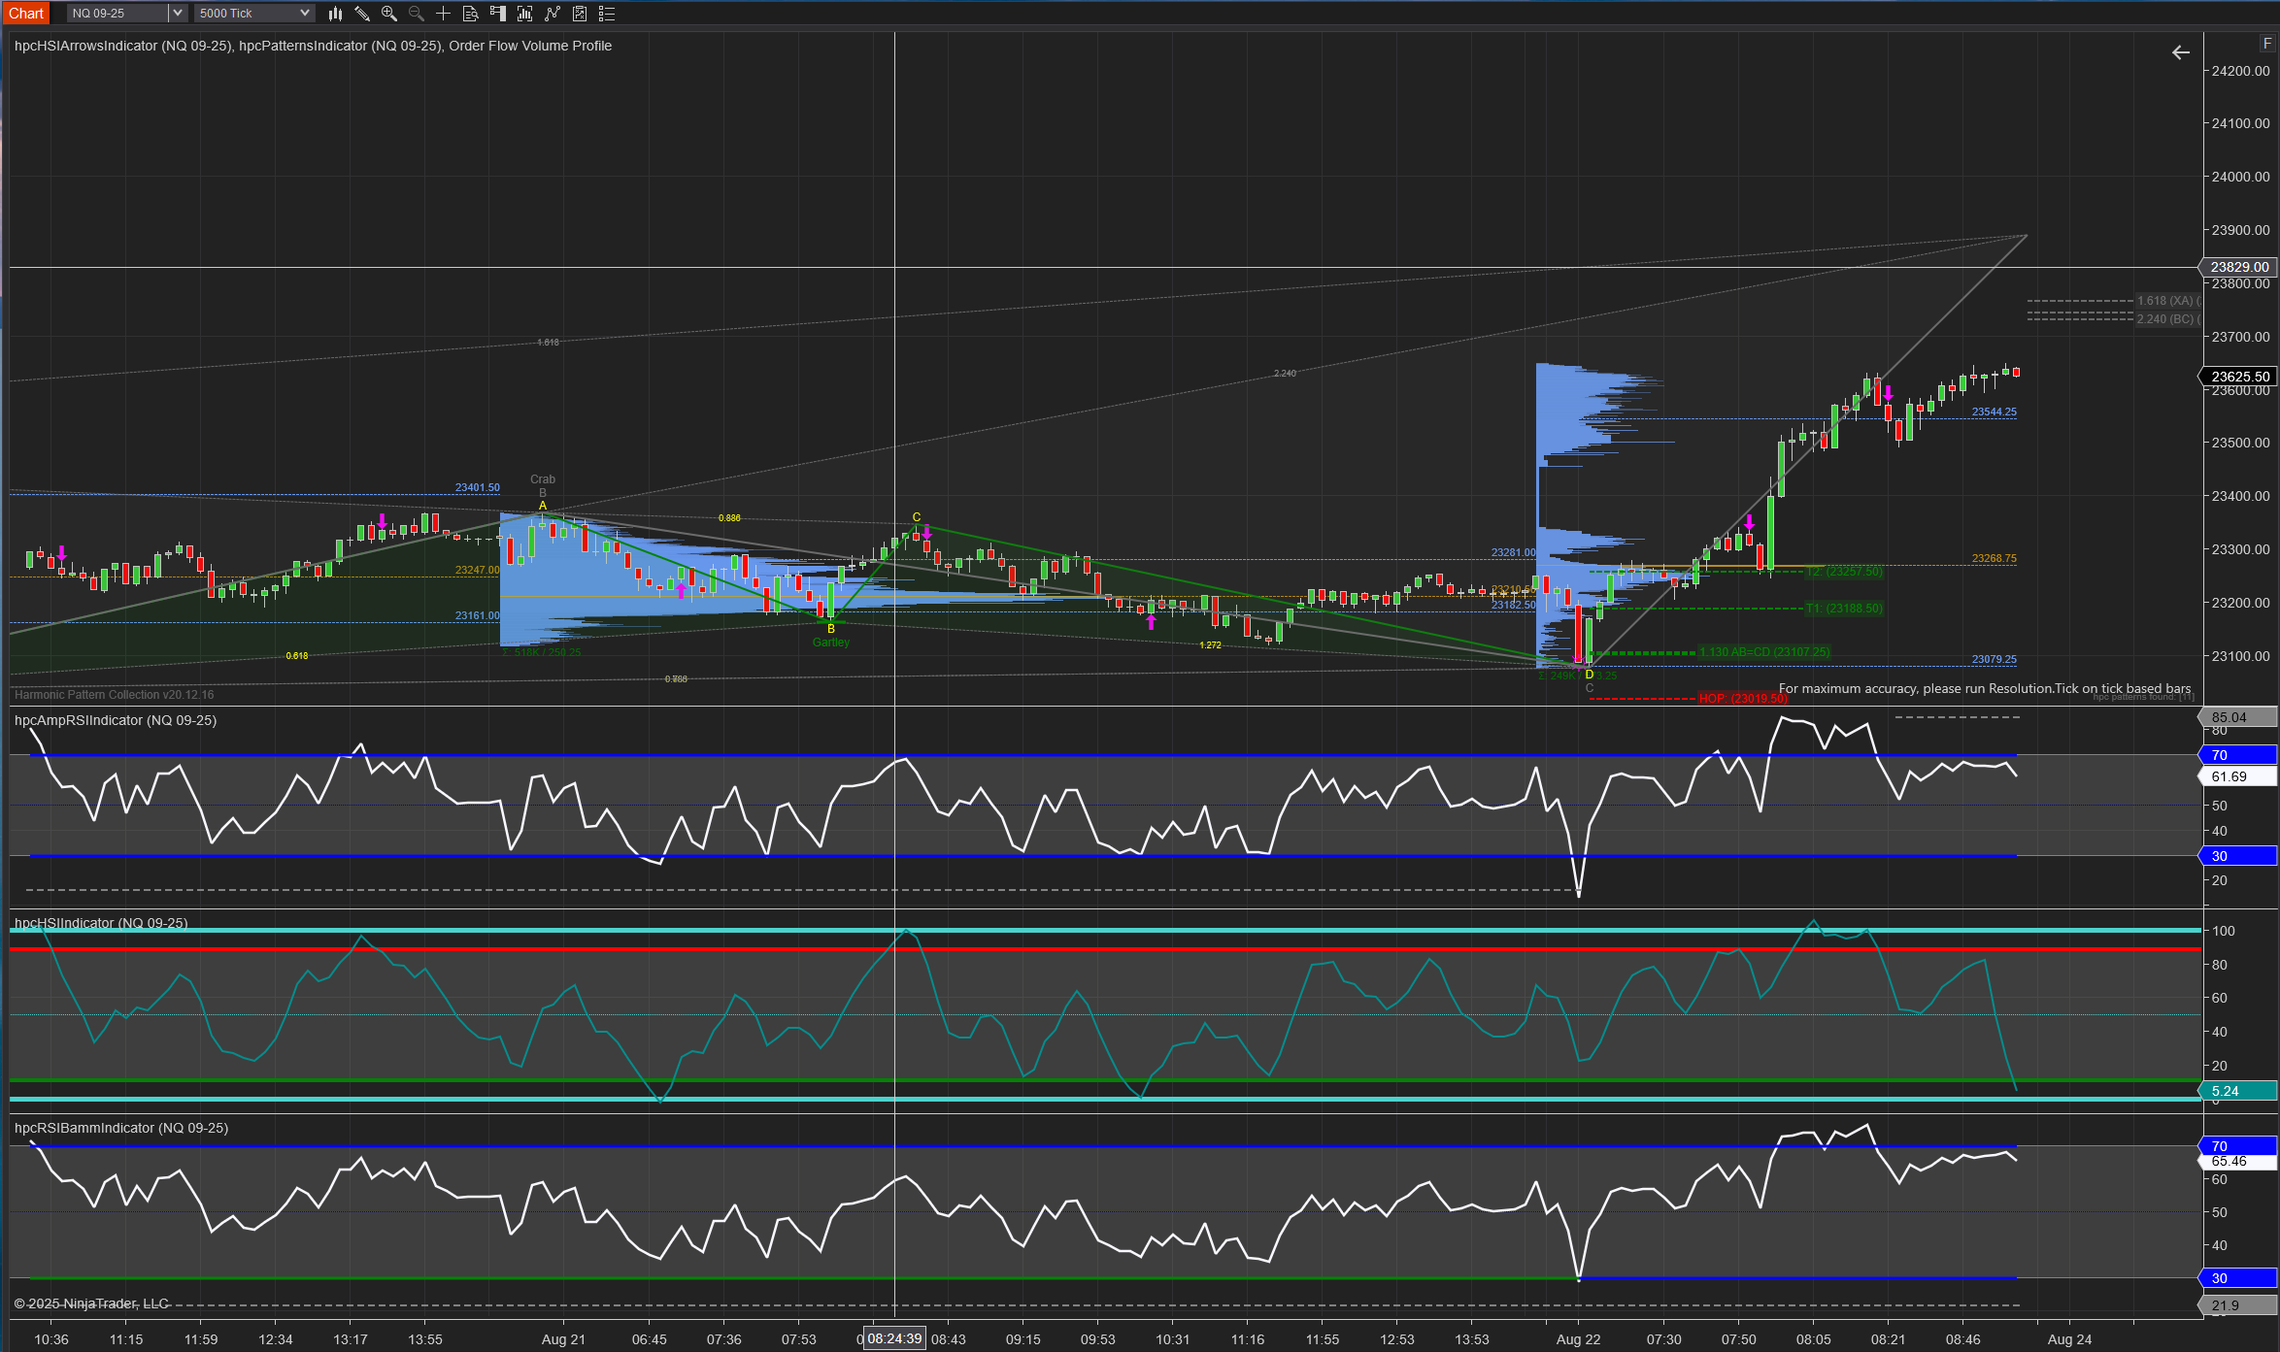Viewport: 2280px width, 1352px height.
Task: Open the Chart menu button
Action: [x=26, y=13]
